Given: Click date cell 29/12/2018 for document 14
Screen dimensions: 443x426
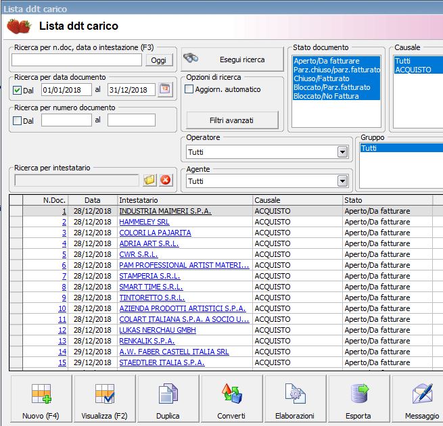Looking at the screenshot, I should (x=93, y=352).
